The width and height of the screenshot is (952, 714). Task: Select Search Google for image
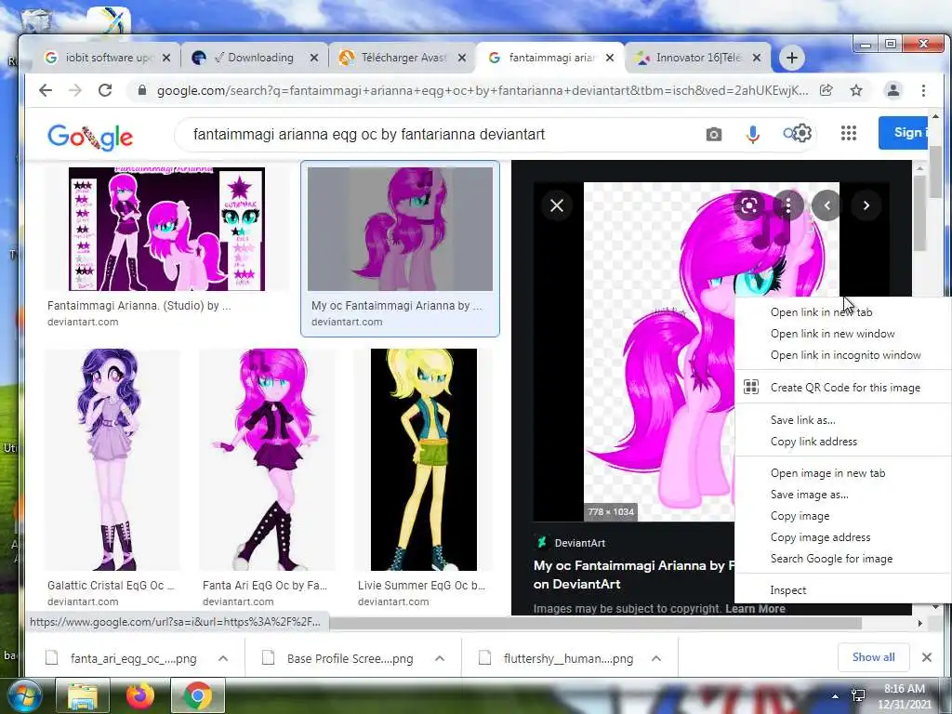tap(842, 559)
